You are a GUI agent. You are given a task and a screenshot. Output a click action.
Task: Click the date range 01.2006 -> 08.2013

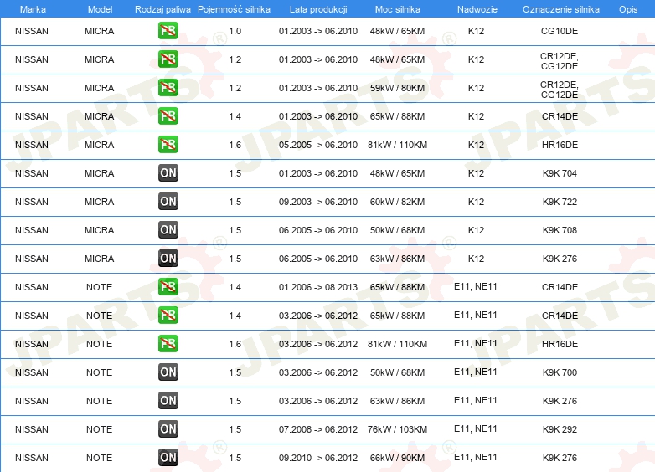(318, 287)
